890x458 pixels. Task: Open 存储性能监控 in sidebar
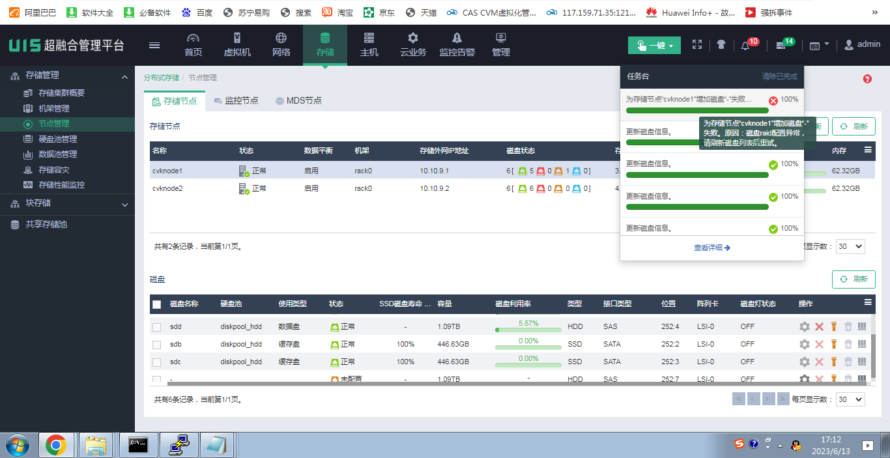61,185
